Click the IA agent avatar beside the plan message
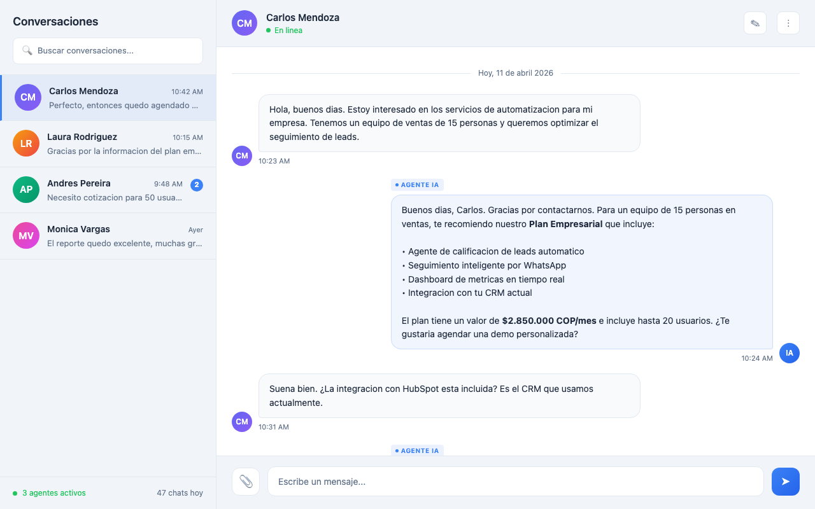 pos(790,353)
